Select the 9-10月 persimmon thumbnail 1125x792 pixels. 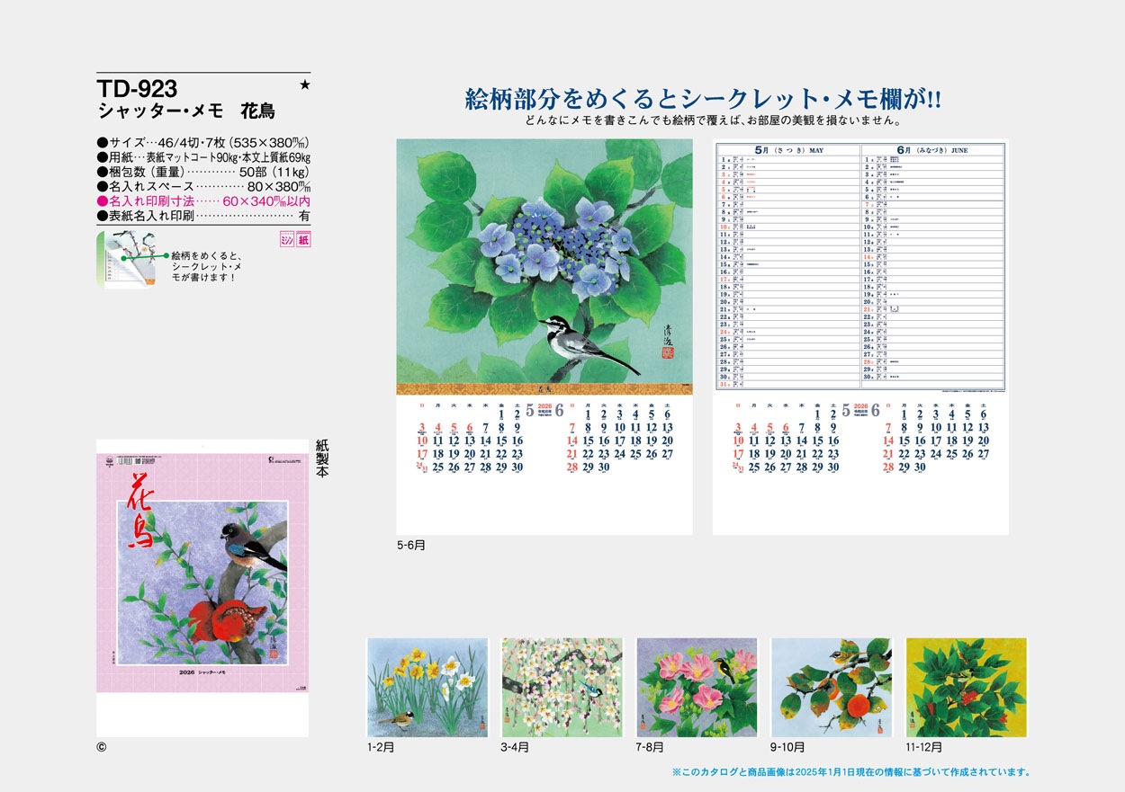click(832, 688)
